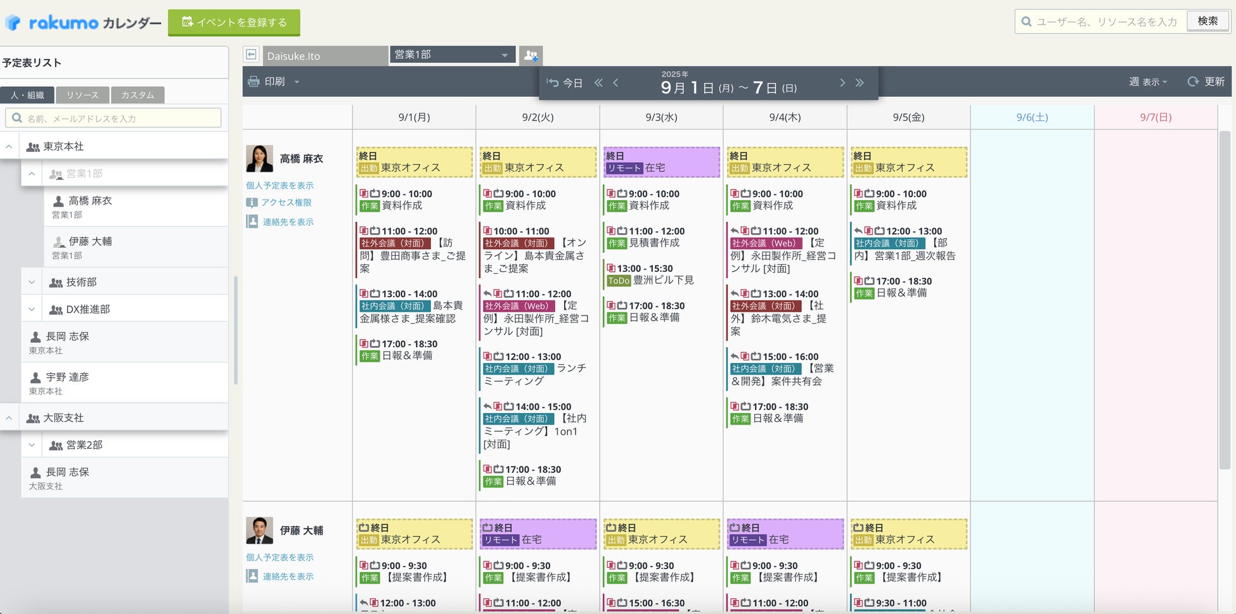This screenshot has width=1236, height=614.
Task: Select 高橋 麻衣 in sidebar list
Action: click(136, 207)
